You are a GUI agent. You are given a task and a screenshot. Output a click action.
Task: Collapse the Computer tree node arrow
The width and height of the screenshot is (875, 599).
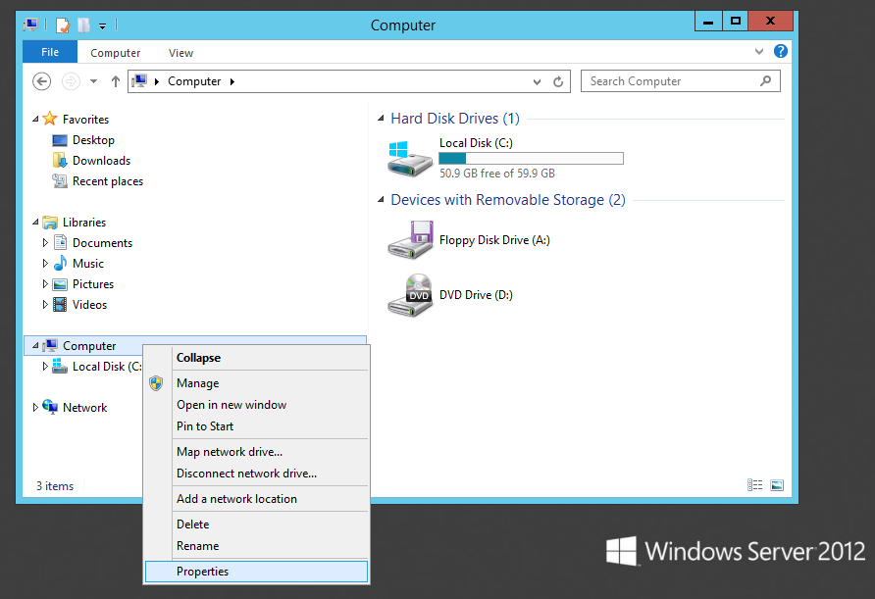click(x=35, y=346)
